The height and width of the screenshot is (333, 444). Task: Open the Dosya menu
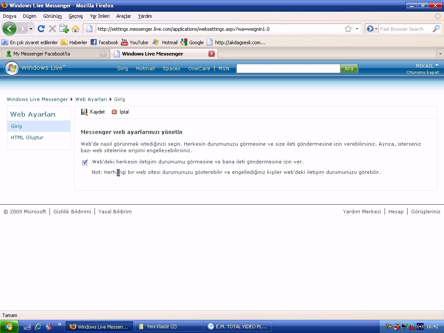point(10,16)
